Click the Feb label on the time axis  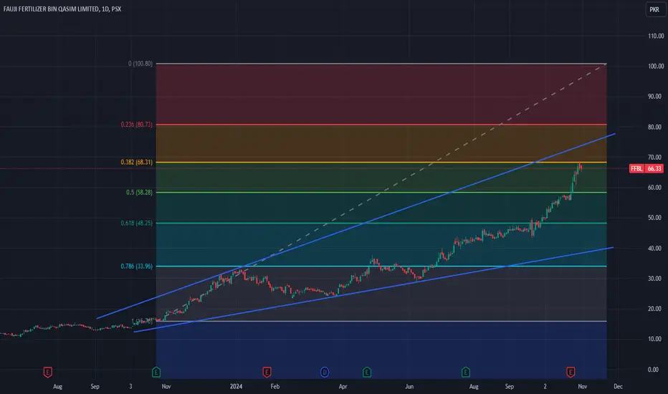pos(275,386)
